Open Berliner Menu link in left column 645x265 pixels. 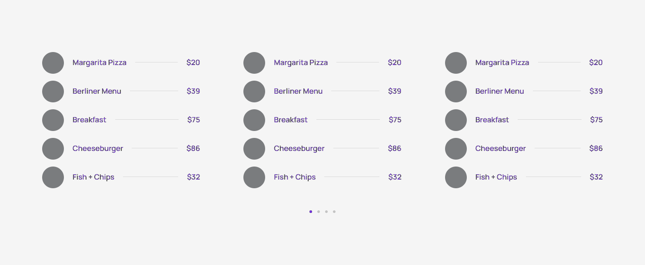(97, 91)
